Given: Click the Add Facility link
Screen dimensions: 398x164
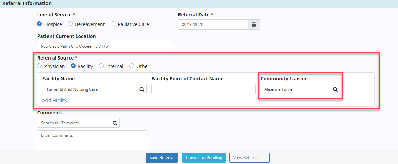Looking at the screenshot, I should coord(55,100).
